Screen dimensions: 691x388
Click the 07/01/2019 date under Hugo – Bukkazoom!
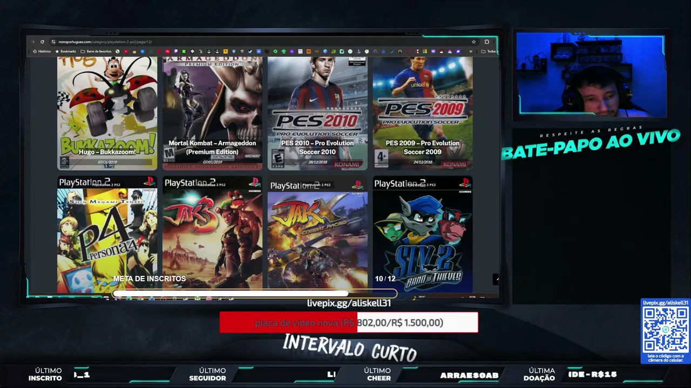pos(107,162)
